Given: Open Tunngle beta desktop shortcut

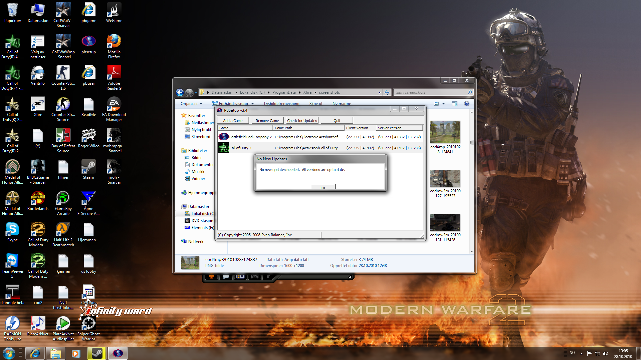Looking at the screenshot, I should (13, 295).
